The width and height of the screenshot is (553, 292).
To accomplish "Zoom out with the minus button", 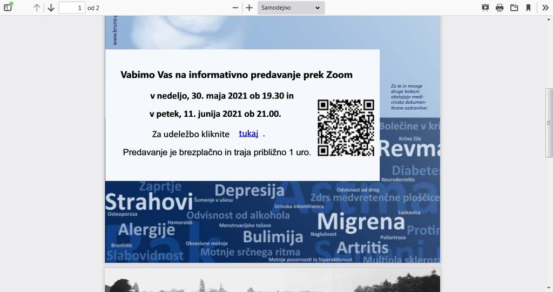I will pos(235,8).
